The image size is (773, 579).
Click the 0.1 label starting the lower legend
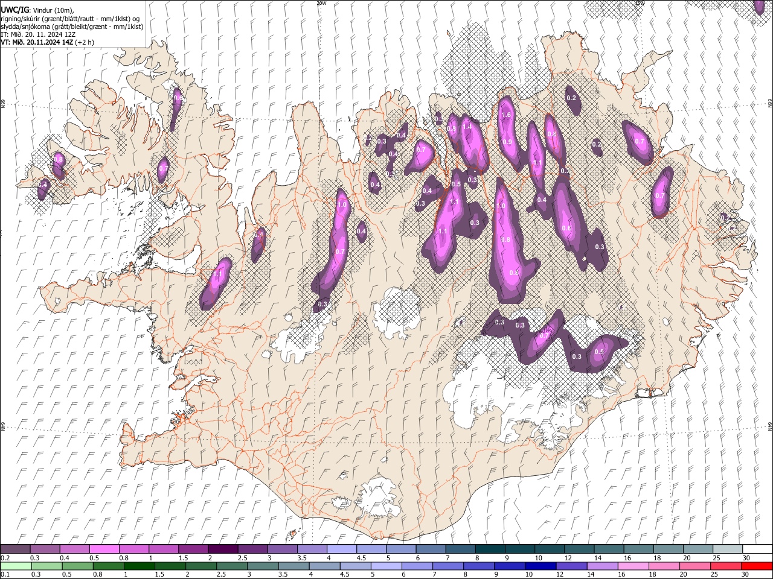coord(4,574)
